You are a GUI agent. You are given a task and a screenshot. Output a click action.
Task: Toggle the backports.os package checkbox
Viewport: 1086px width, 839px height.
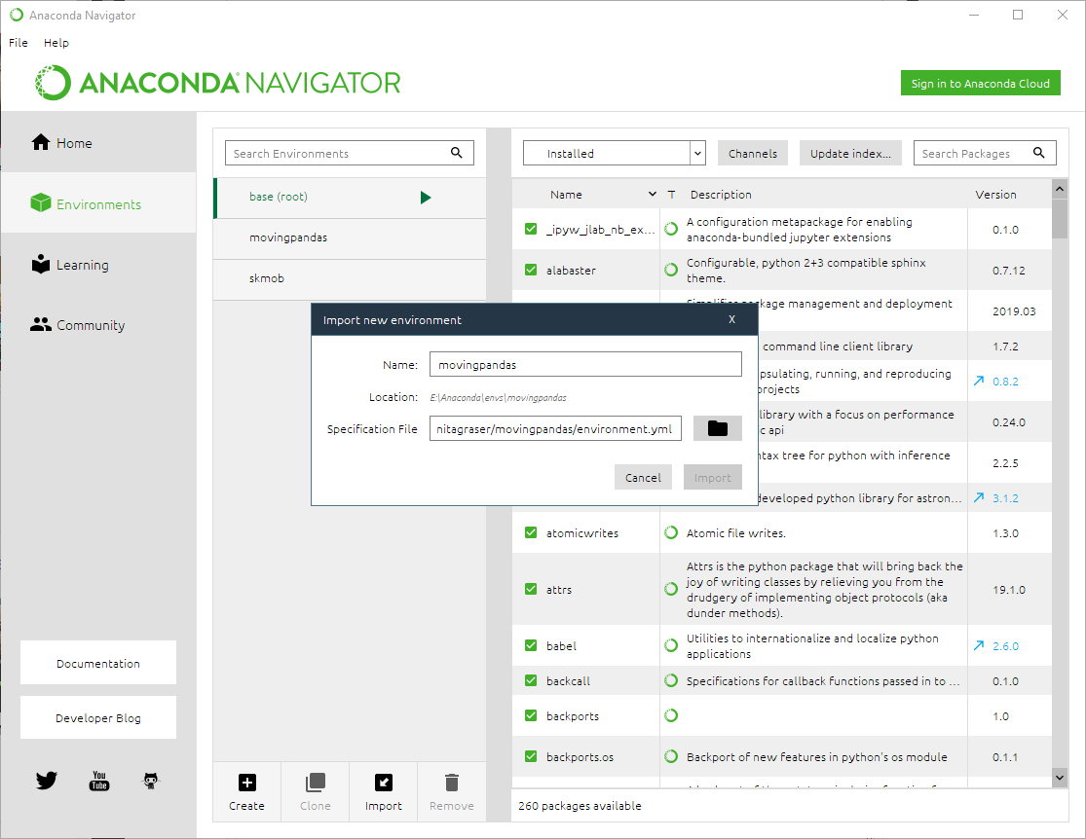pos(531,756)
